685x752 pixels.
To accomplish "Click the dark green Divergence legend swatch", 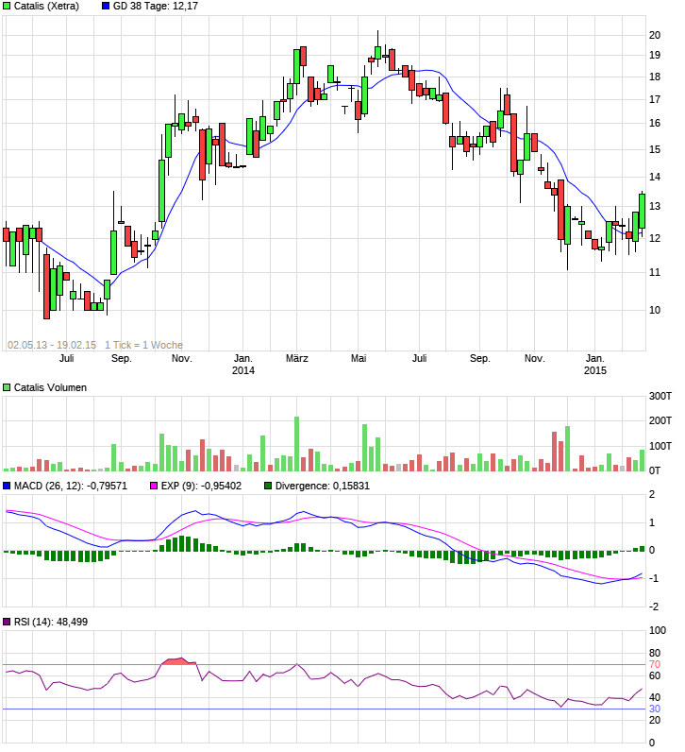I will coord(268,486).
